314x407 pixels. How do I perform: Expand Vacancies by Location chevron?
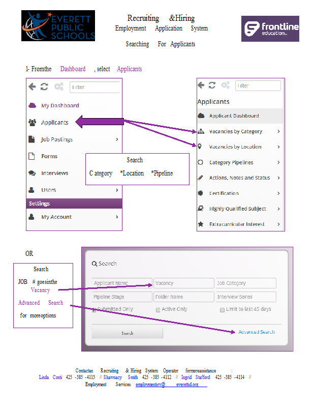click(278, 147)
